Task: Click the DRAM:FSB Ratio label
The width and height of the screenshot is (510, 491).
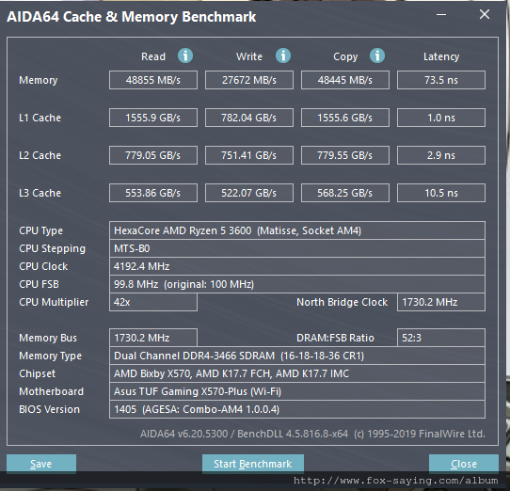Action: coord(335,338)
